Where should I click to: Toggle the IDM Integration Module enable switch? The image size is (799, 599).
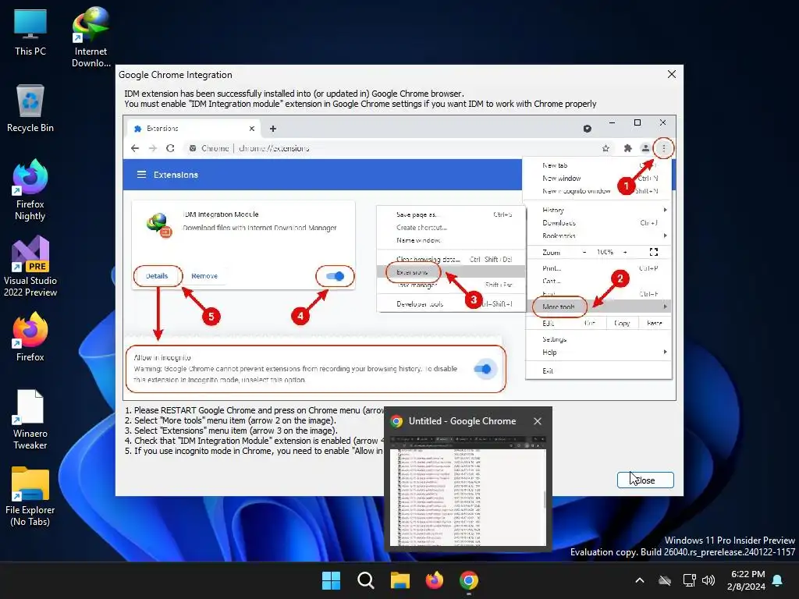pyautogui.click(x=335, y=276)
